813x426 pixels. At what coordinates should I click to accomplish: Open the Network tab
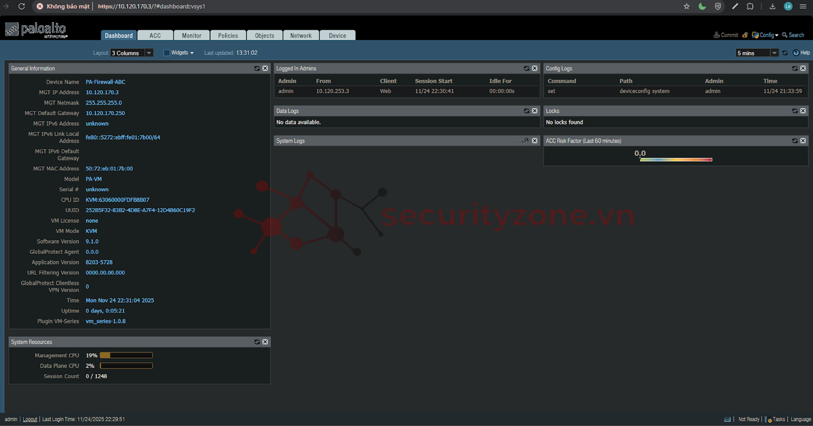tap(301, 35)
